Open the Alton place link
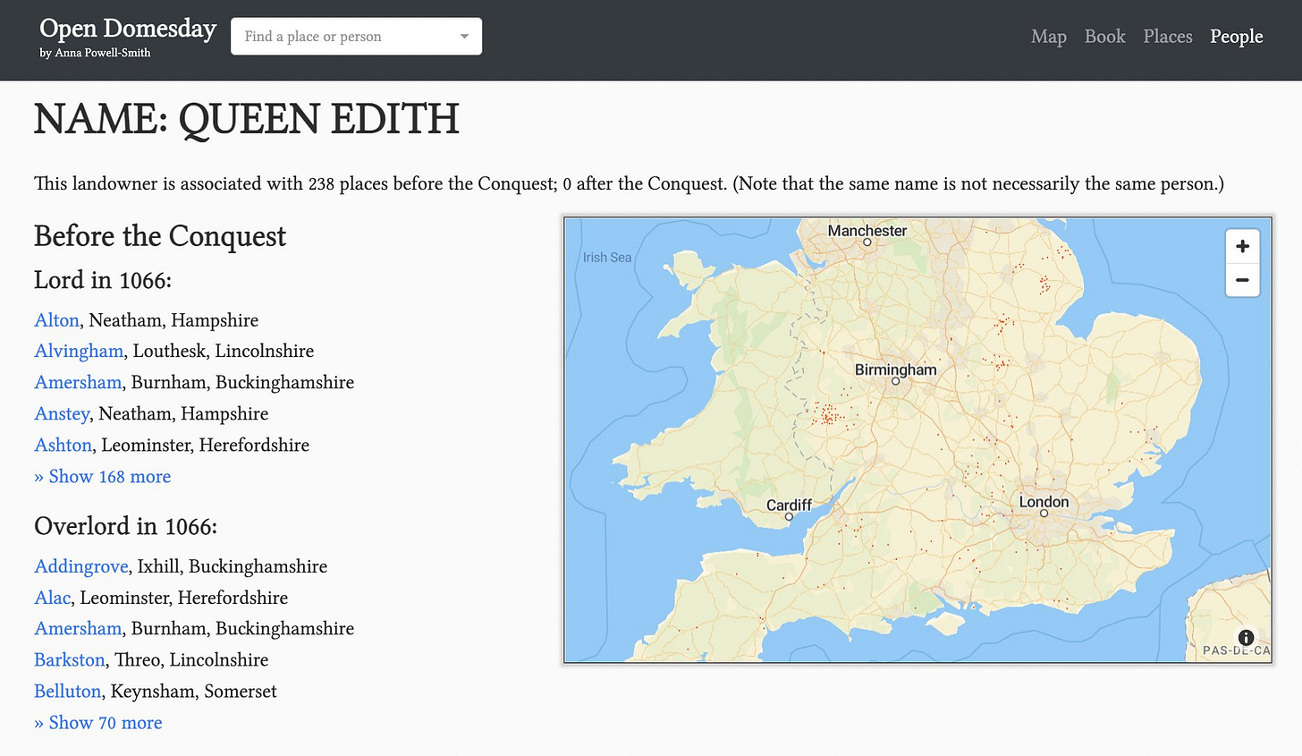This screenshot has width=1302, height=756. click(x=57, y=320)
